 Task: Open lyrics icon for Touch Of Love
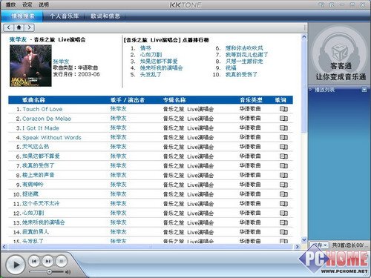pyautogui.click(x=283, y=109)
